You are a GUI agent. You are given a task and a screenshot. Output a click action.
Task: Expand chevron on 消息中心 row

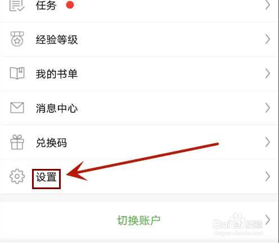pyautogui.click(x=268, y=108)
